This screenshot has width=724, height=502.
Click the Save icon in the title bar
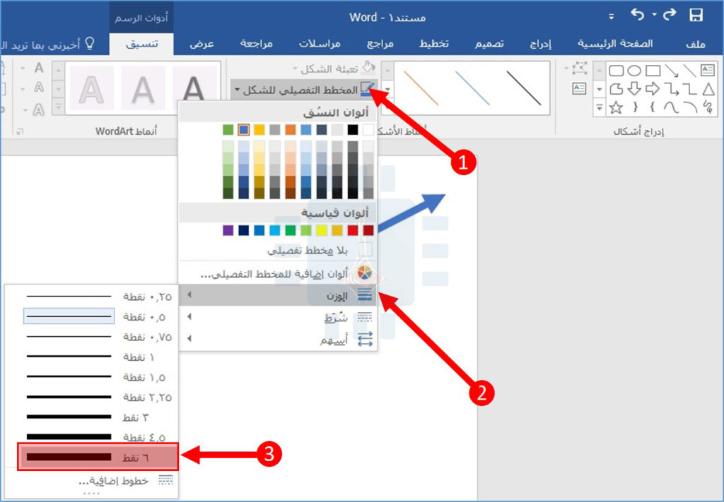pyautogui.click(x=696, y=16)
